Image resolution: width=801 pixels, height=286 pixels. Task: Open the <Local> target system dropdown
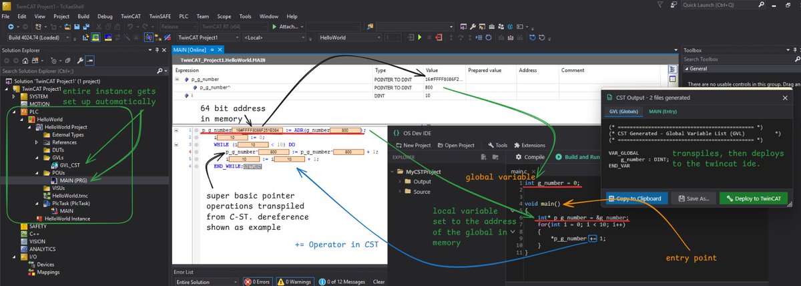273,37
